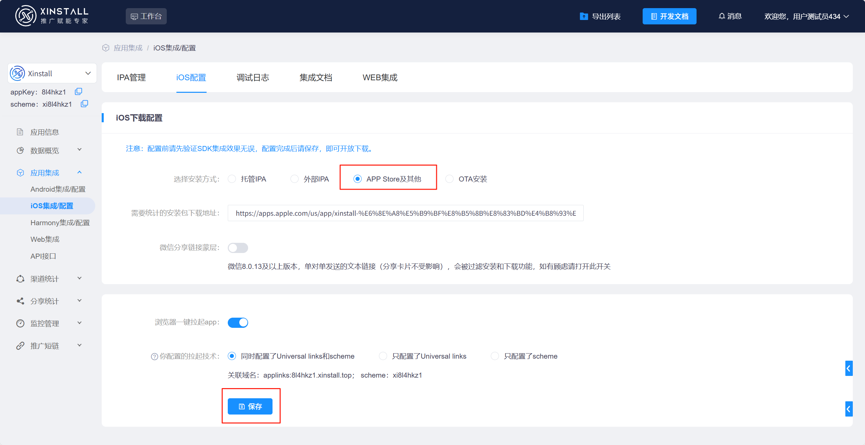Enable the 微信分享链接蒙层 switch
Image resolution: width=865 pixels, height=445 pixels.
(238, 248)
